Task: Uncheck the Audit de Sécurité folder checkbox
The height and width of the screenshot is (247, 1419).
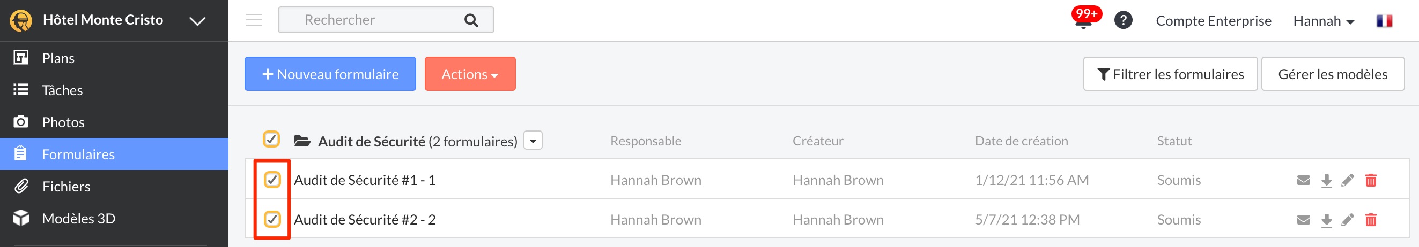Action: coord(271,140)
